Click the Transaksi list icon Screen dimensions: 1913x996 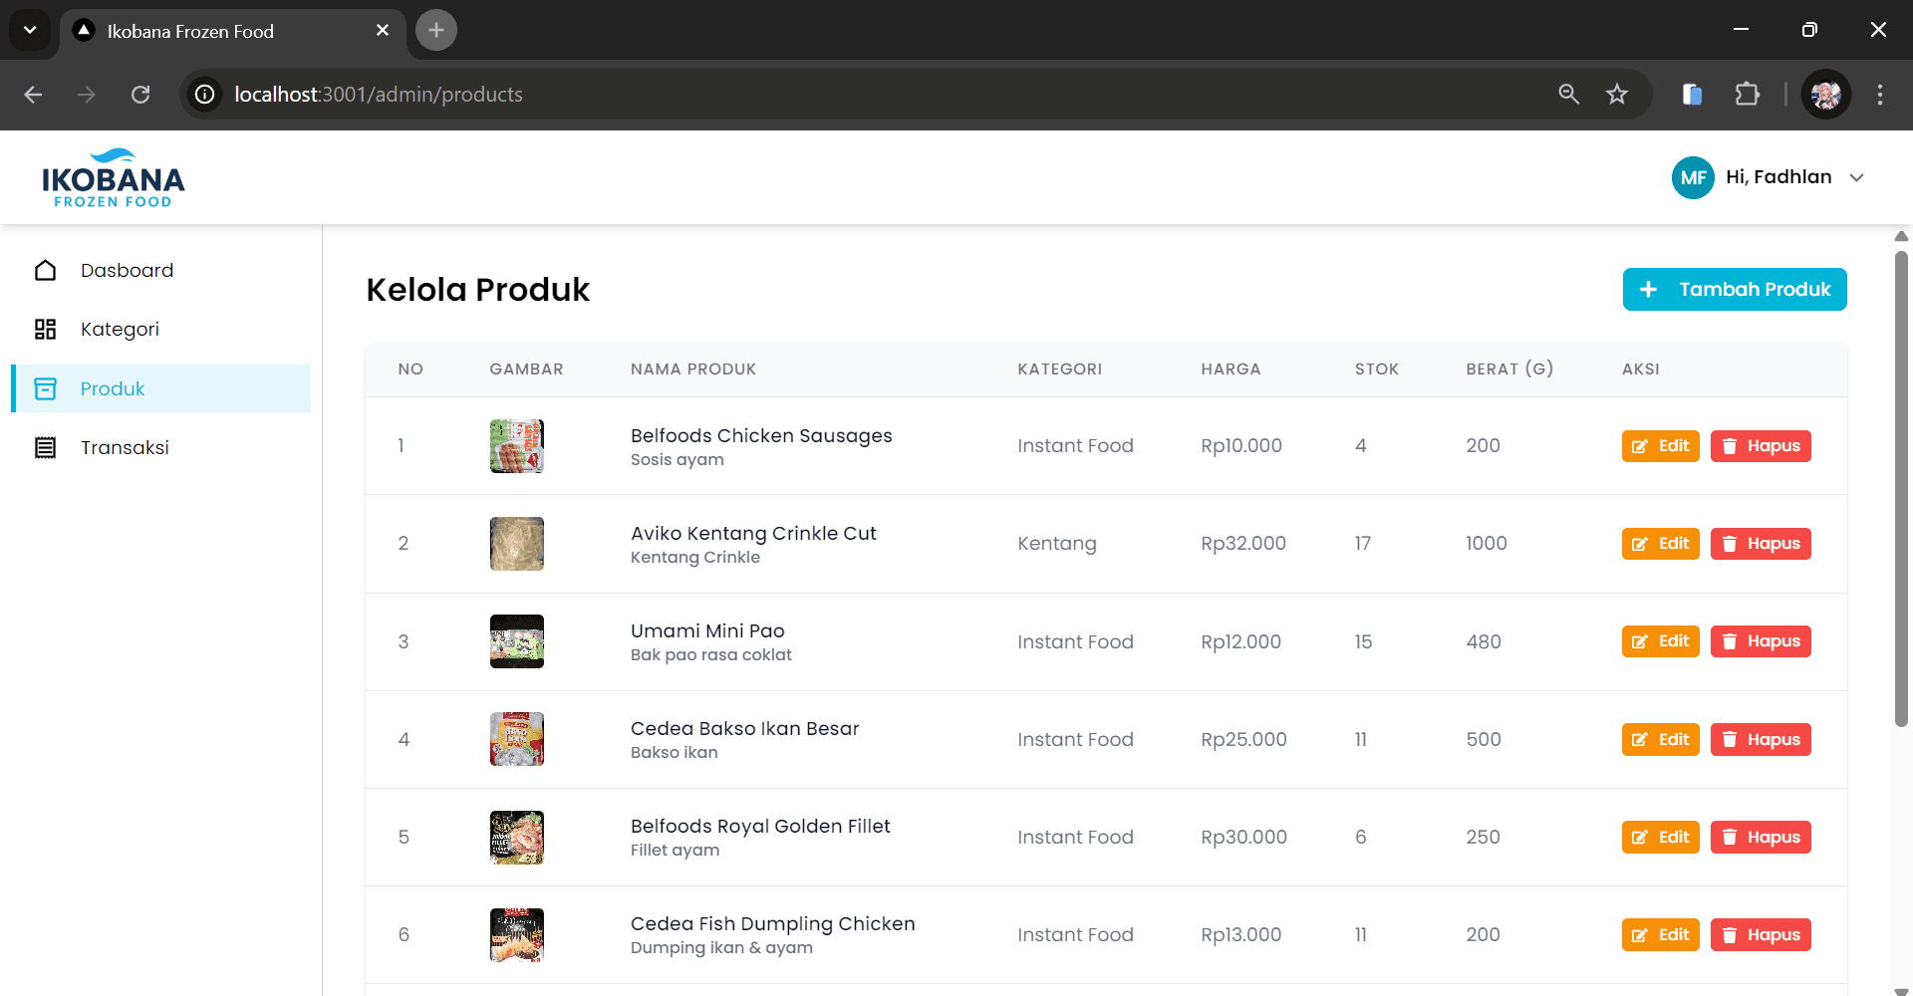pyautogui.click(x=45, y=448)
